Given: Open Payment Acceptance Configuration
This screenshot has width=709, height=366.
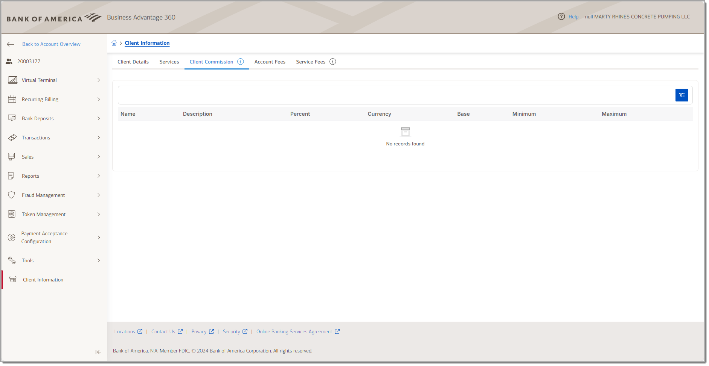Looking at the screenshot, I should [x=44, y=237].
